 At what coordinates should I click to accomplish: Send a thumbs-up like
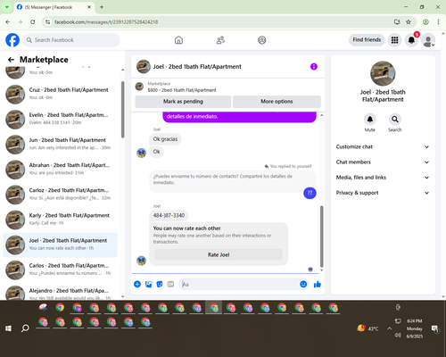318,284
